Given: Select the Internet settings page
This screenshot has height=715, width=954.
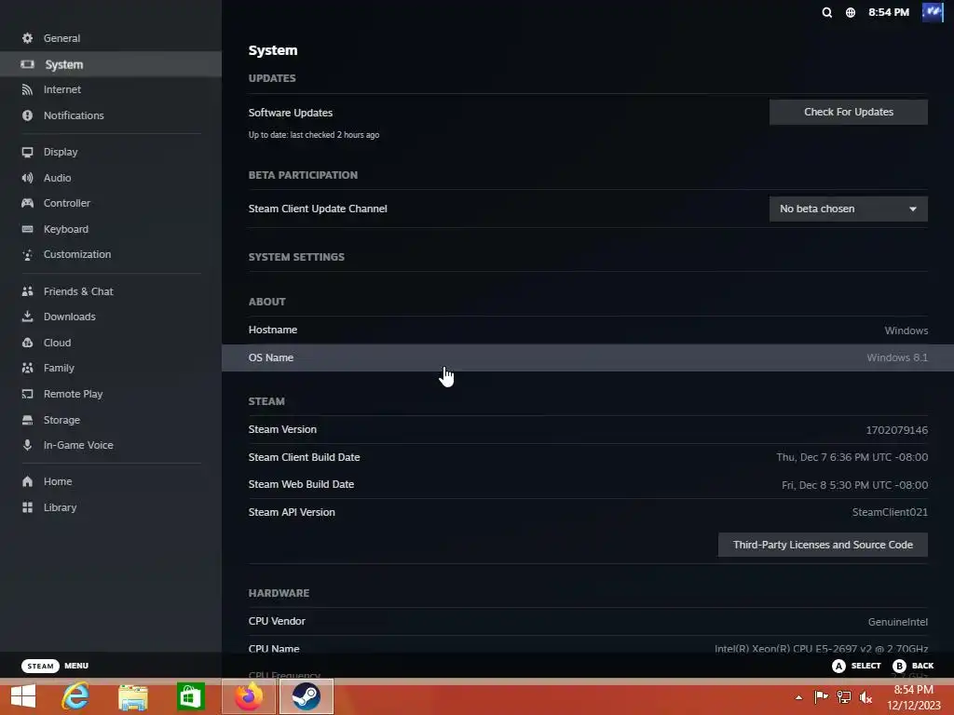Looking at the screenshot, I should tap(111, 90).
